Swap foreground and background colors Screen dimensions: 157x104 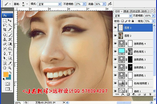tap(10, 72)
